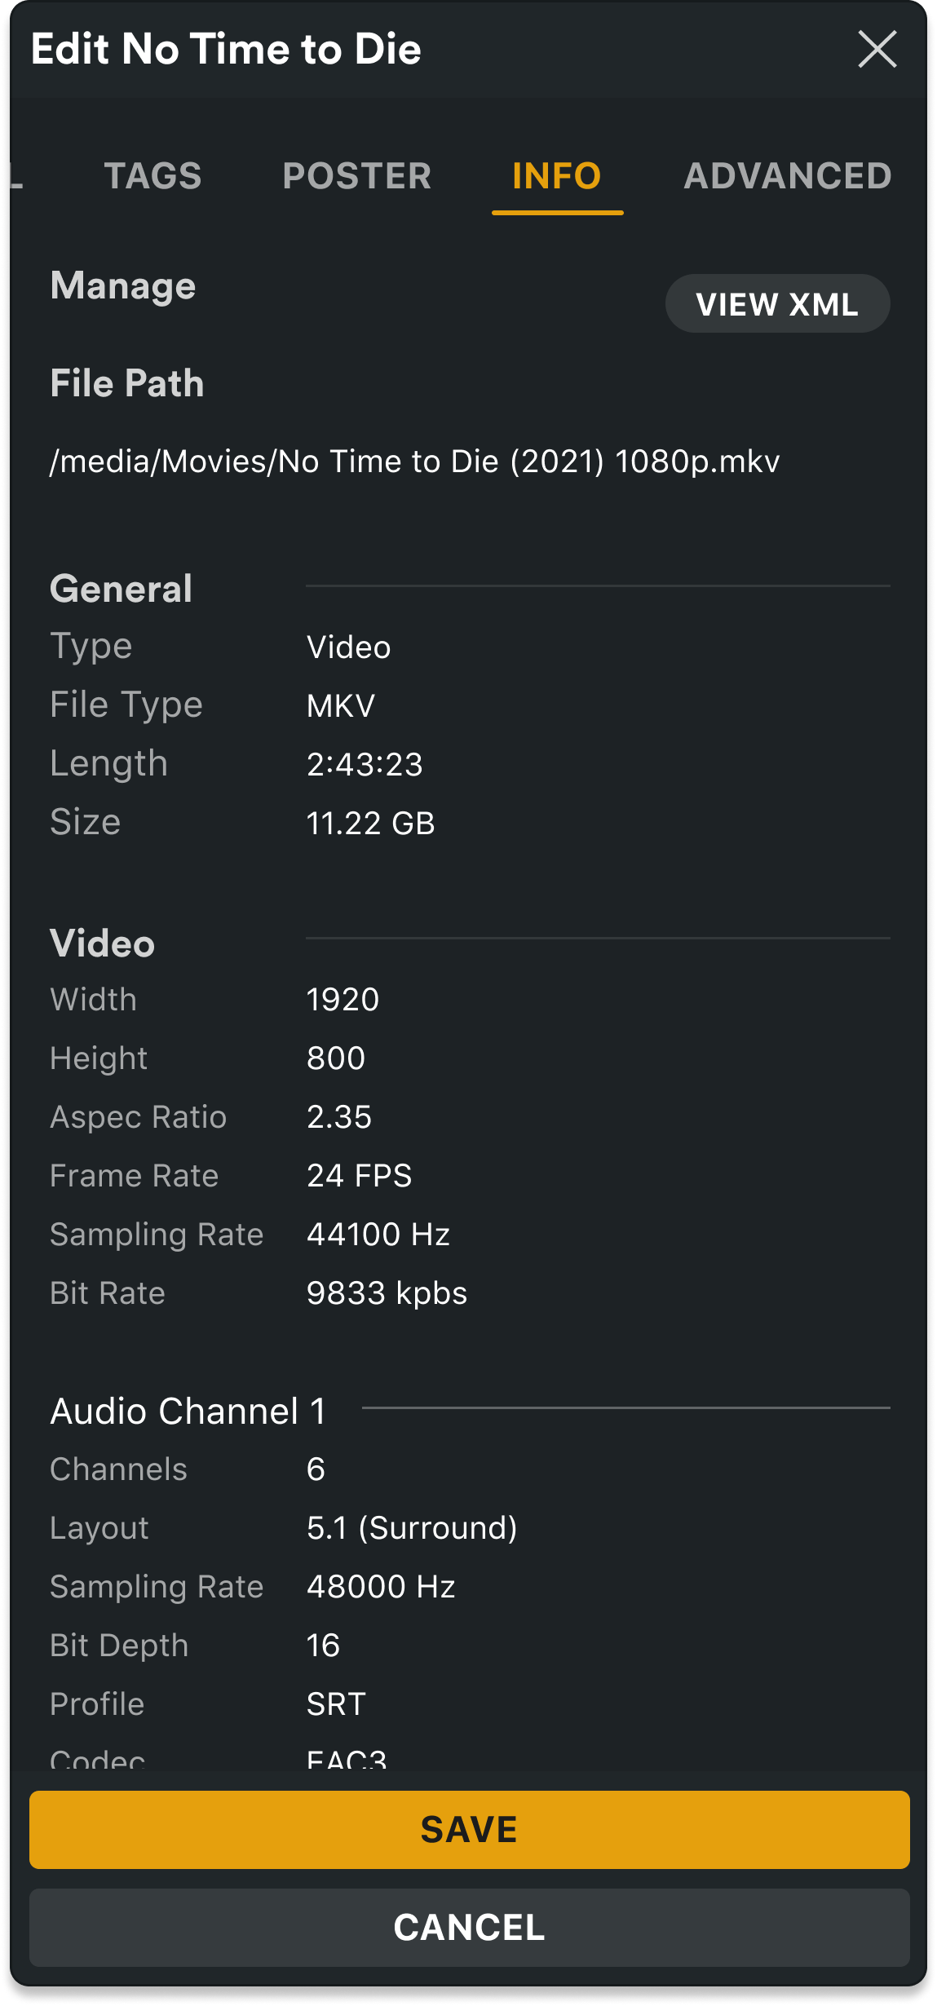Go to the ADVANCED tab

point(787,176)
